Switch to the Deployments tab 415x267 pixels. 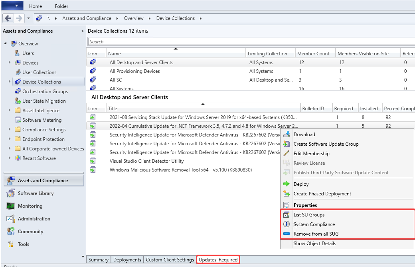tap(127, 259)
